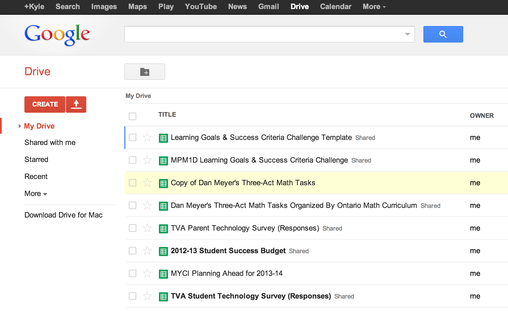
Task: Open News in top navigation
Action: pyautogui.click(x=238, y=7)
